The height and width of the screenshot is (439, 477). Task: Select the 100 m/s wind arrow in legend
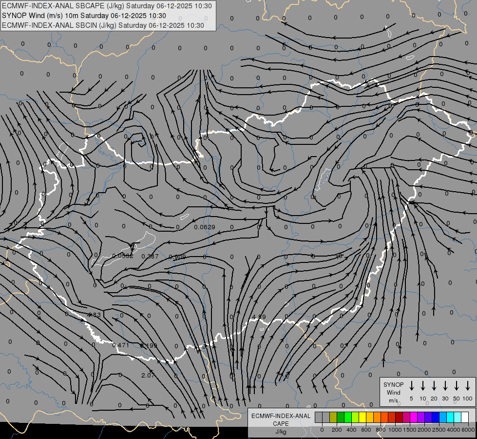point(468,386)
